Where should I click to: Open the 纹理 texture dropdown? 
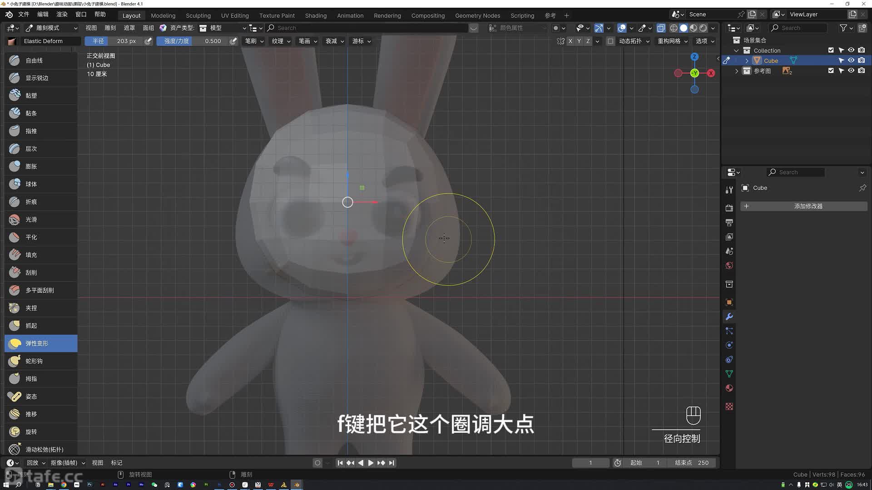tap(281, 41)
